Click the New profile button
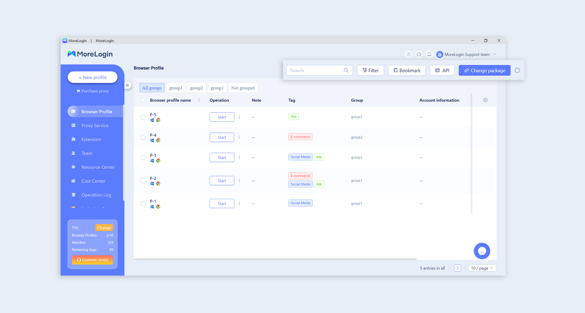 pyautogui.click(x=93, y=77)
